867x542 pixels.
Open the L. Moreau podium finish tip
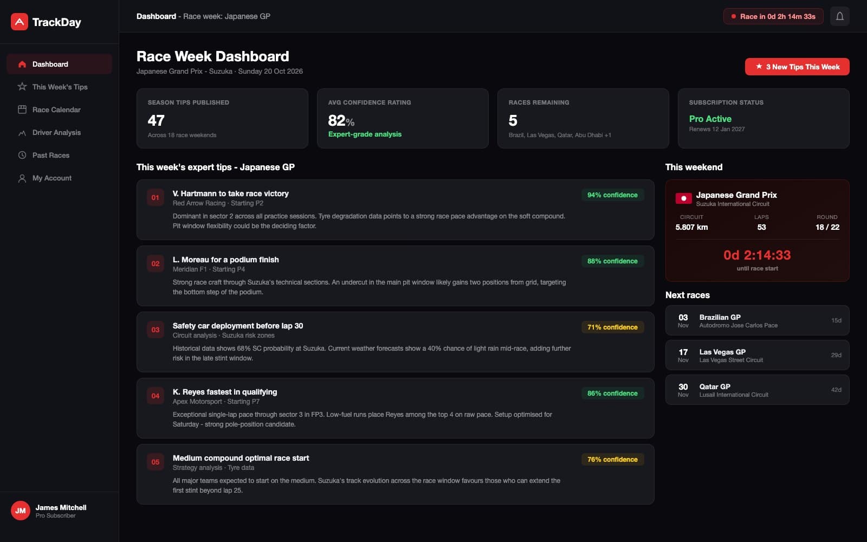[x=396, y=276]
